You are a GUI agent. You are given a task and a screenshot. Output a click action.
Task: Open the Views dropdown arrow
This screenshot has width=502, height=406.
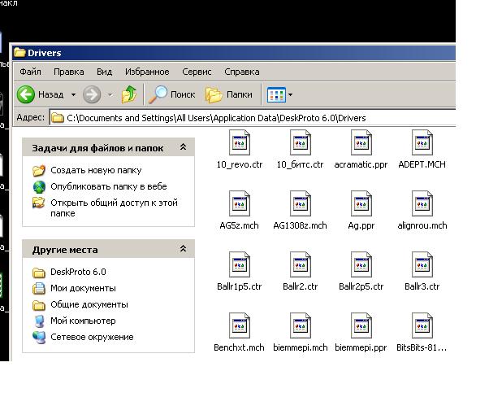(290, 95)
